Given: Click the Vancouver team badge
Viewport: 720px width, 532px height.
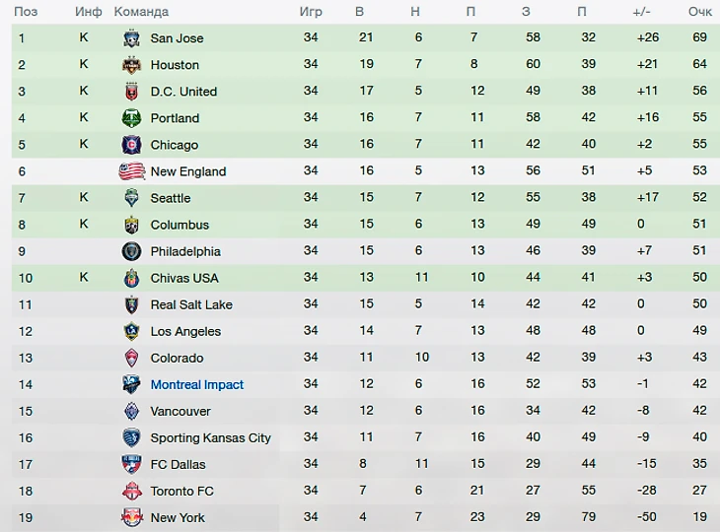Looking at the screenshot, I should (x=131, y=411).
